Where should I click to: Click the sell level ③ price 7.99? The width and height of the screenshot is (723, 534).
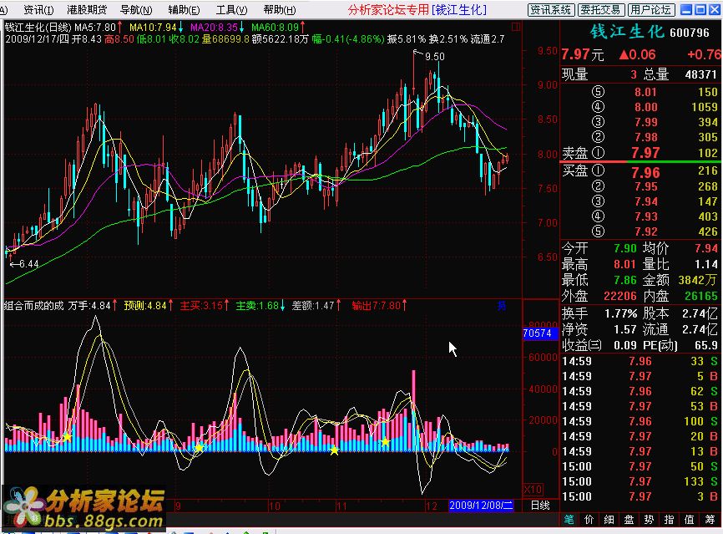coord(645,122)
